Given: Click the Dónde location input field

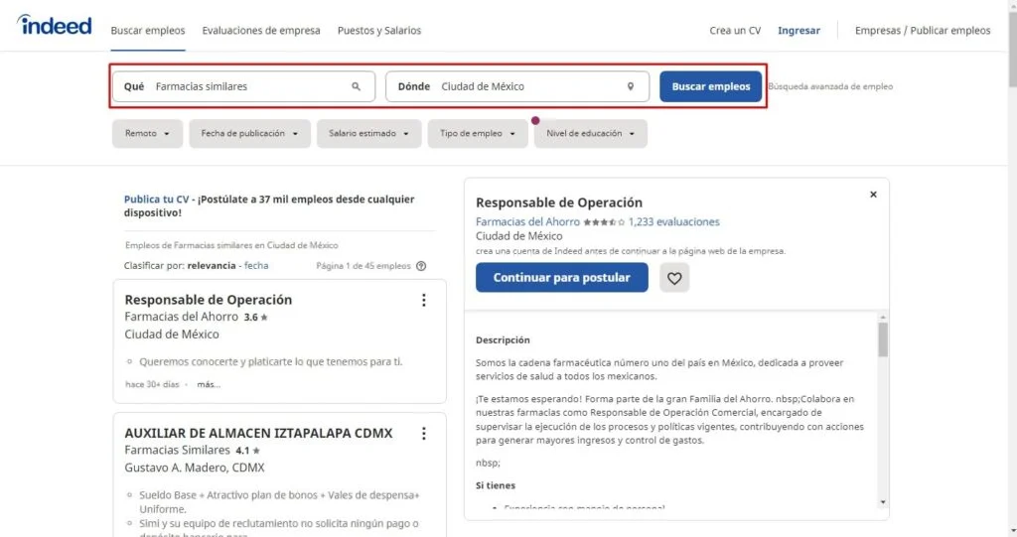Looking at the screenshot, I should pyautogui.click(x=517, y=86).
